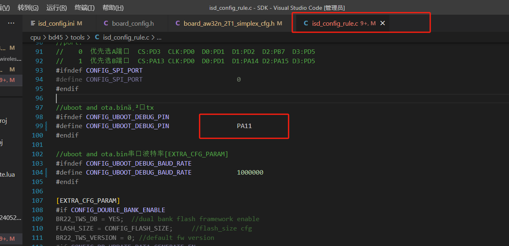Image resolution: width=509 pixels, height=246 pixels.
Task: Click "BR22_TWS_DB = YES;" on line 109
Action: [x=89, y=219]
